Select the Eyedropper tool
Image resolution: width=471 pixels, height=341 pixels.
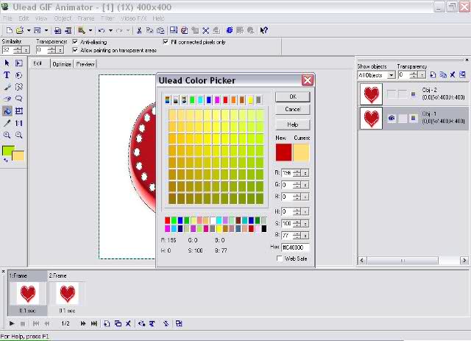coord(7,123)
